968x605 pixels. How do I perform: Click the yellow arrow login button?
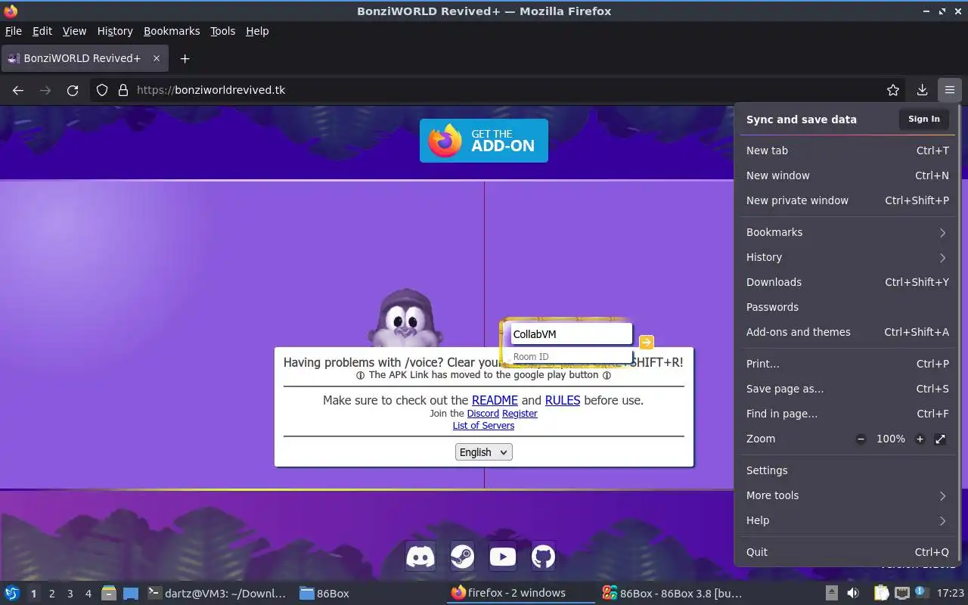(647, 342)
